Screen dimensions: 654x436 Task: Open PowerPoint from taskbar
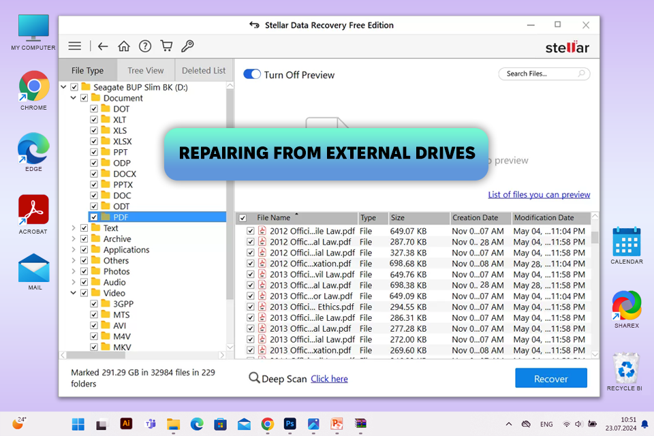(x=337, y=424)
